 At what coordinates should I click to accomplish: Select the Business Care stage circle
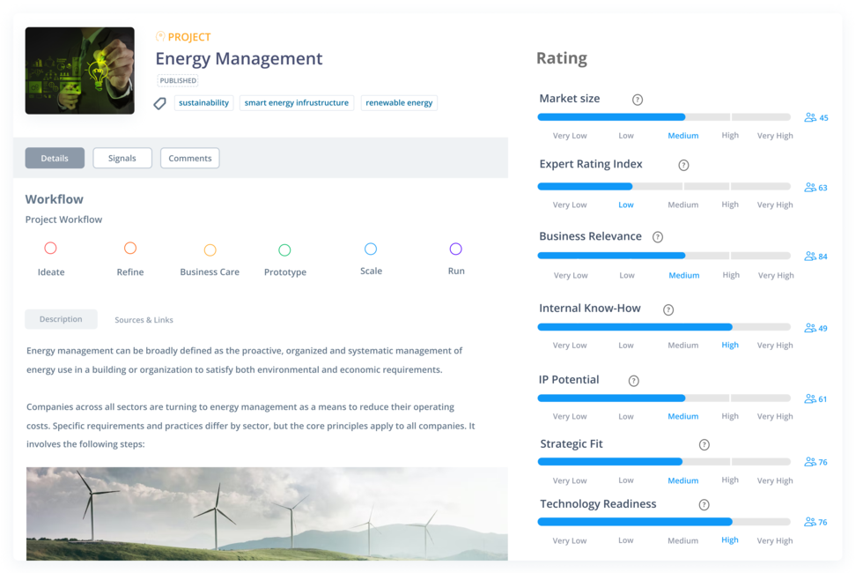(x=210, y=250)
